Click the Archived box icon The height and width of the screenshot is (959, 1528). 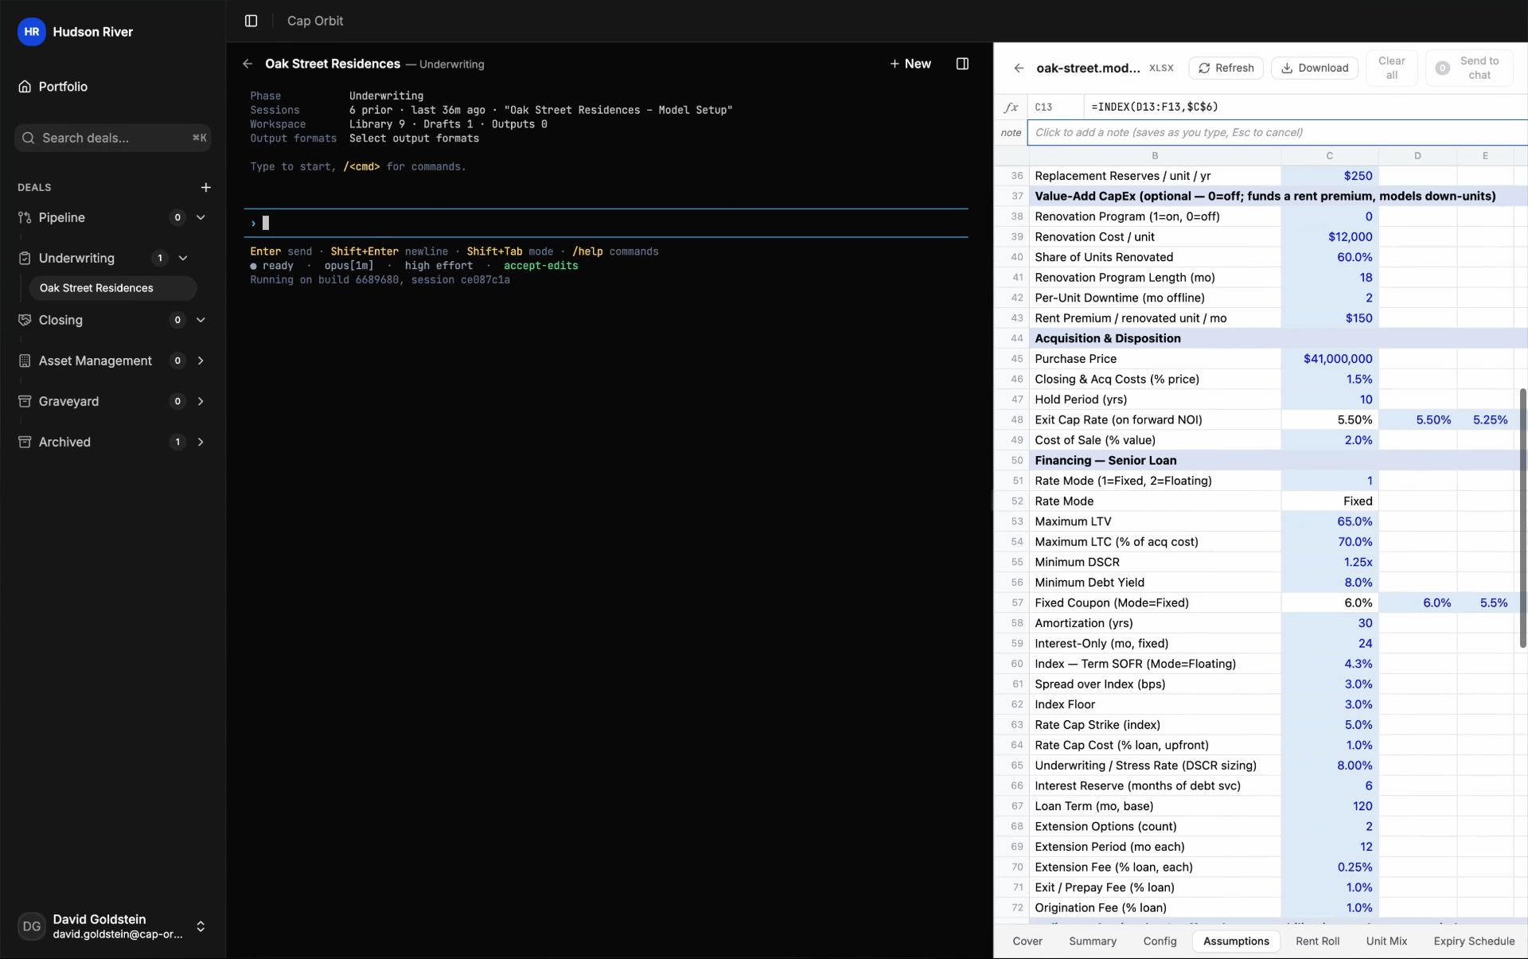25,442
